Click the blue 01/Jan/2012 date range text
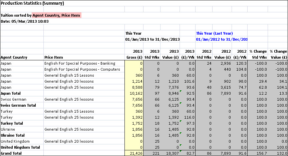Image resolution: width=288 pixels, height=156 pixels. coord(222,39)
